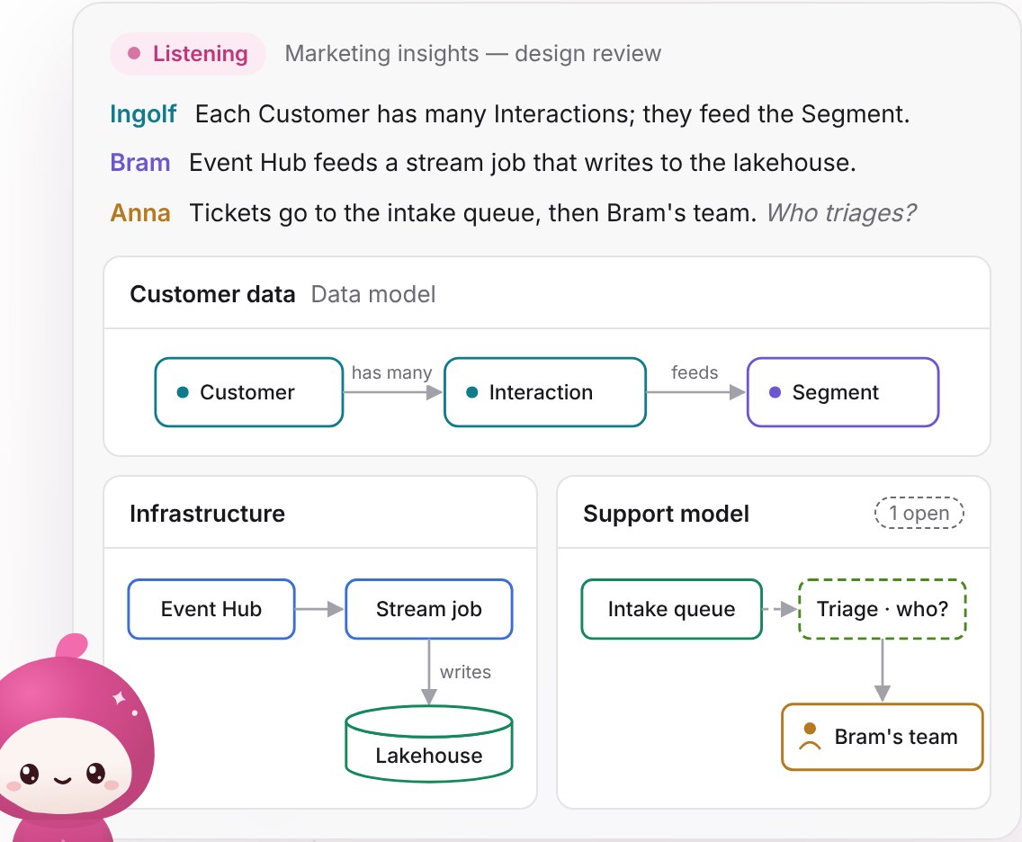The height and width of the screenshot is (842, 1022).
Task: Click the Bram's team node
Action: click(x=882, y=737)
